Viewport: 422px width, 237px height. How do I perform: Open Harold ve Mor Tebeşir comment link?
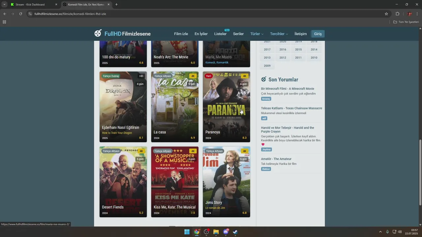287,130
